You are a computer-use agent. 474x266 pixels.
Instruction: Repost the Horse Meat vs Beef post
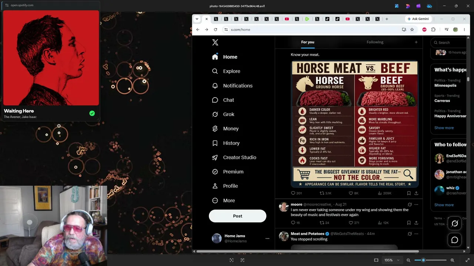point(322,193)
